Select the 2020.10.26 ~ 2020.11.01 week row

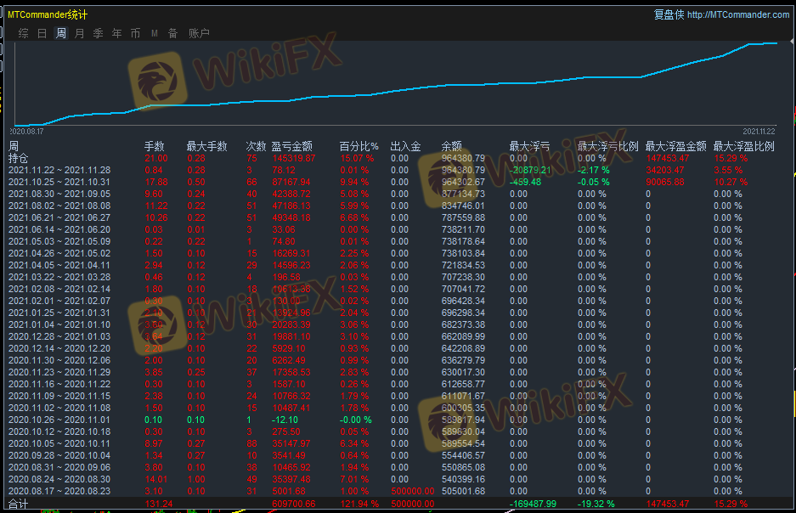tap(56, 420)
